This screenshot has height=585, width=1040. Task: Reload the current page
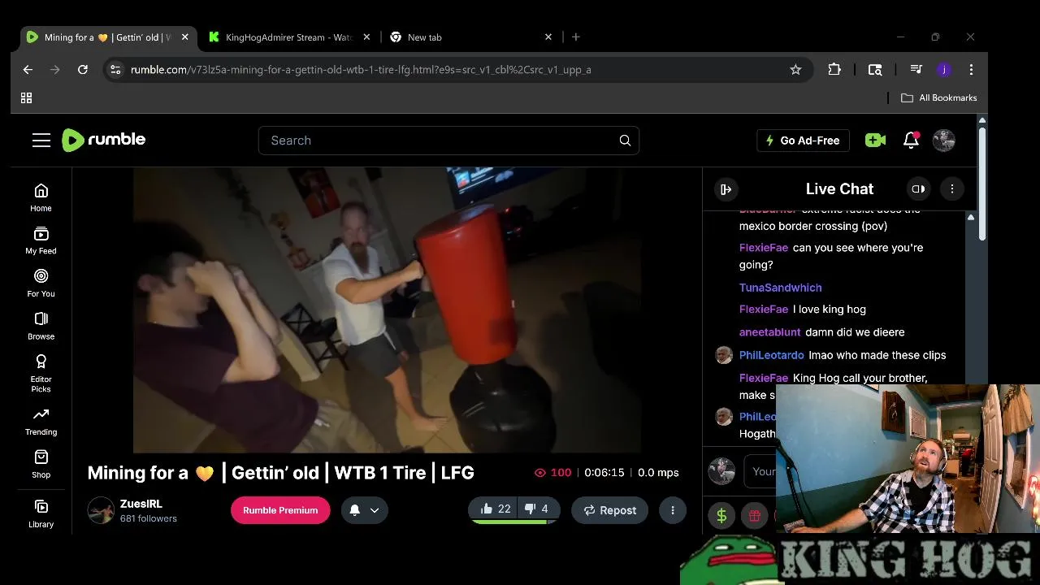(x=82, y=70)
